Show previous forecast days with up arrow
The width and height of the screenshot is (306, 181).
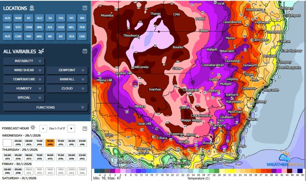pos(43,128)
